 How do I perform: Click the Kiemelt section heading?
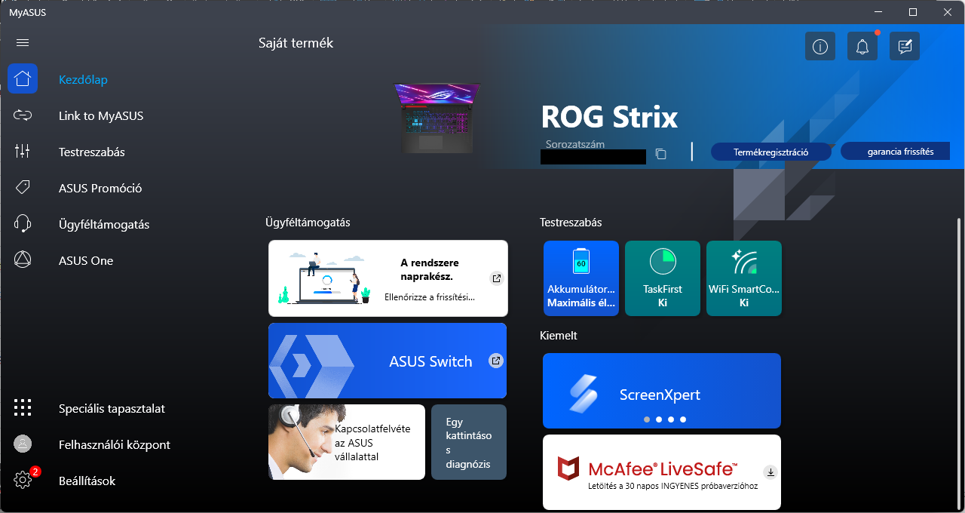(x=559, y=335)
